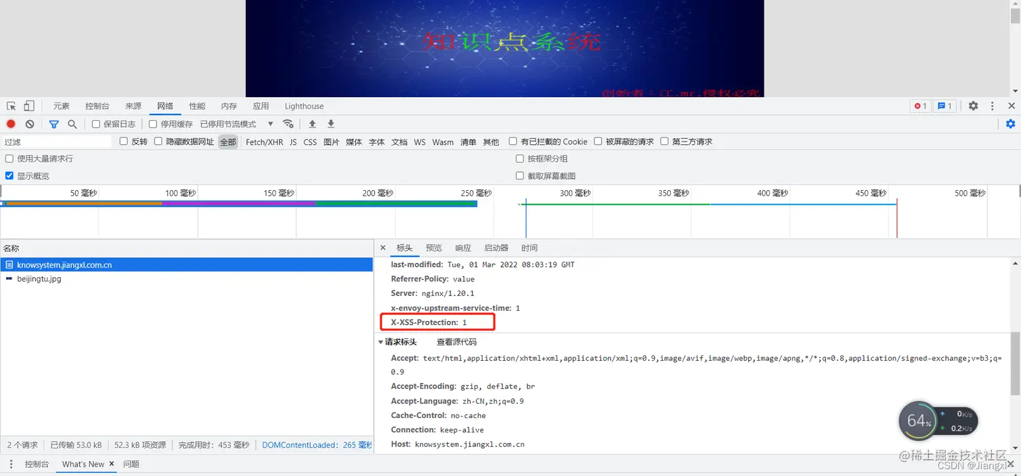Viewport: 1021px width, 476px height.
Task: Open the 响应 details tab
Action: click(463, 248)
